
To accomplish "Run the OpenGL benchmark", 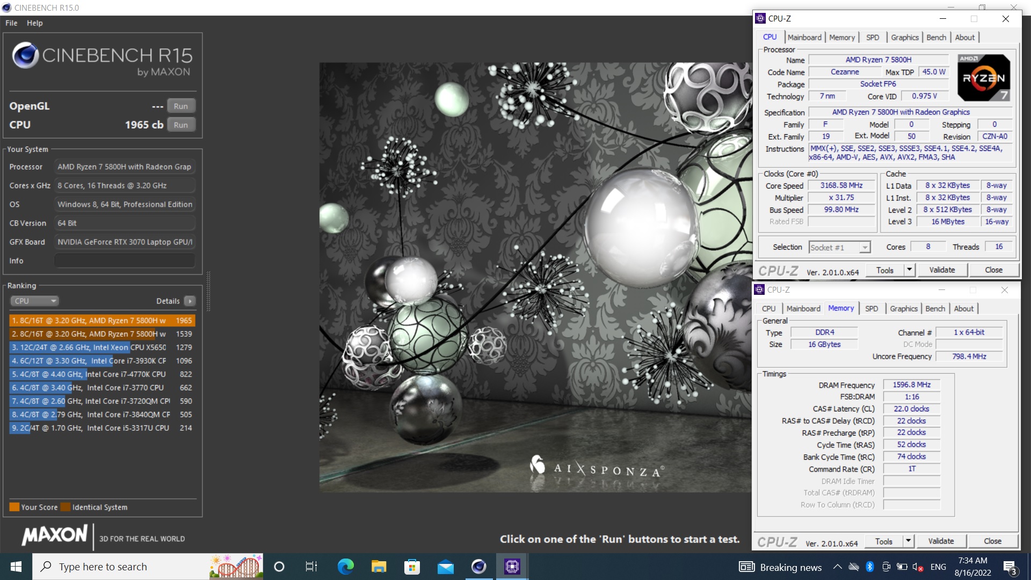I will [181, 106].
